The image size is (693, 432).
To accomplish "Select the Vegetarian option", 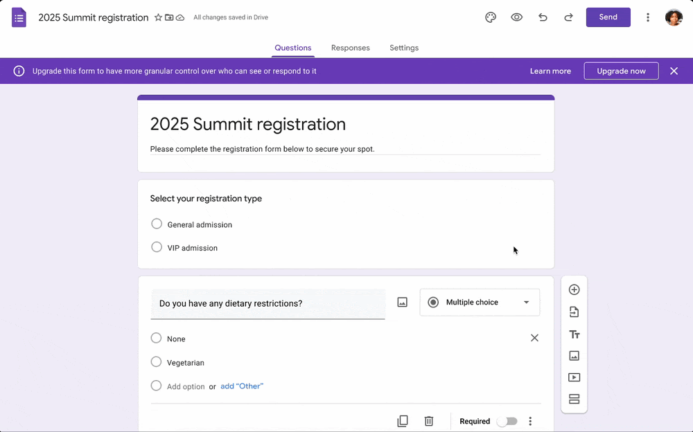I will 157,362.
